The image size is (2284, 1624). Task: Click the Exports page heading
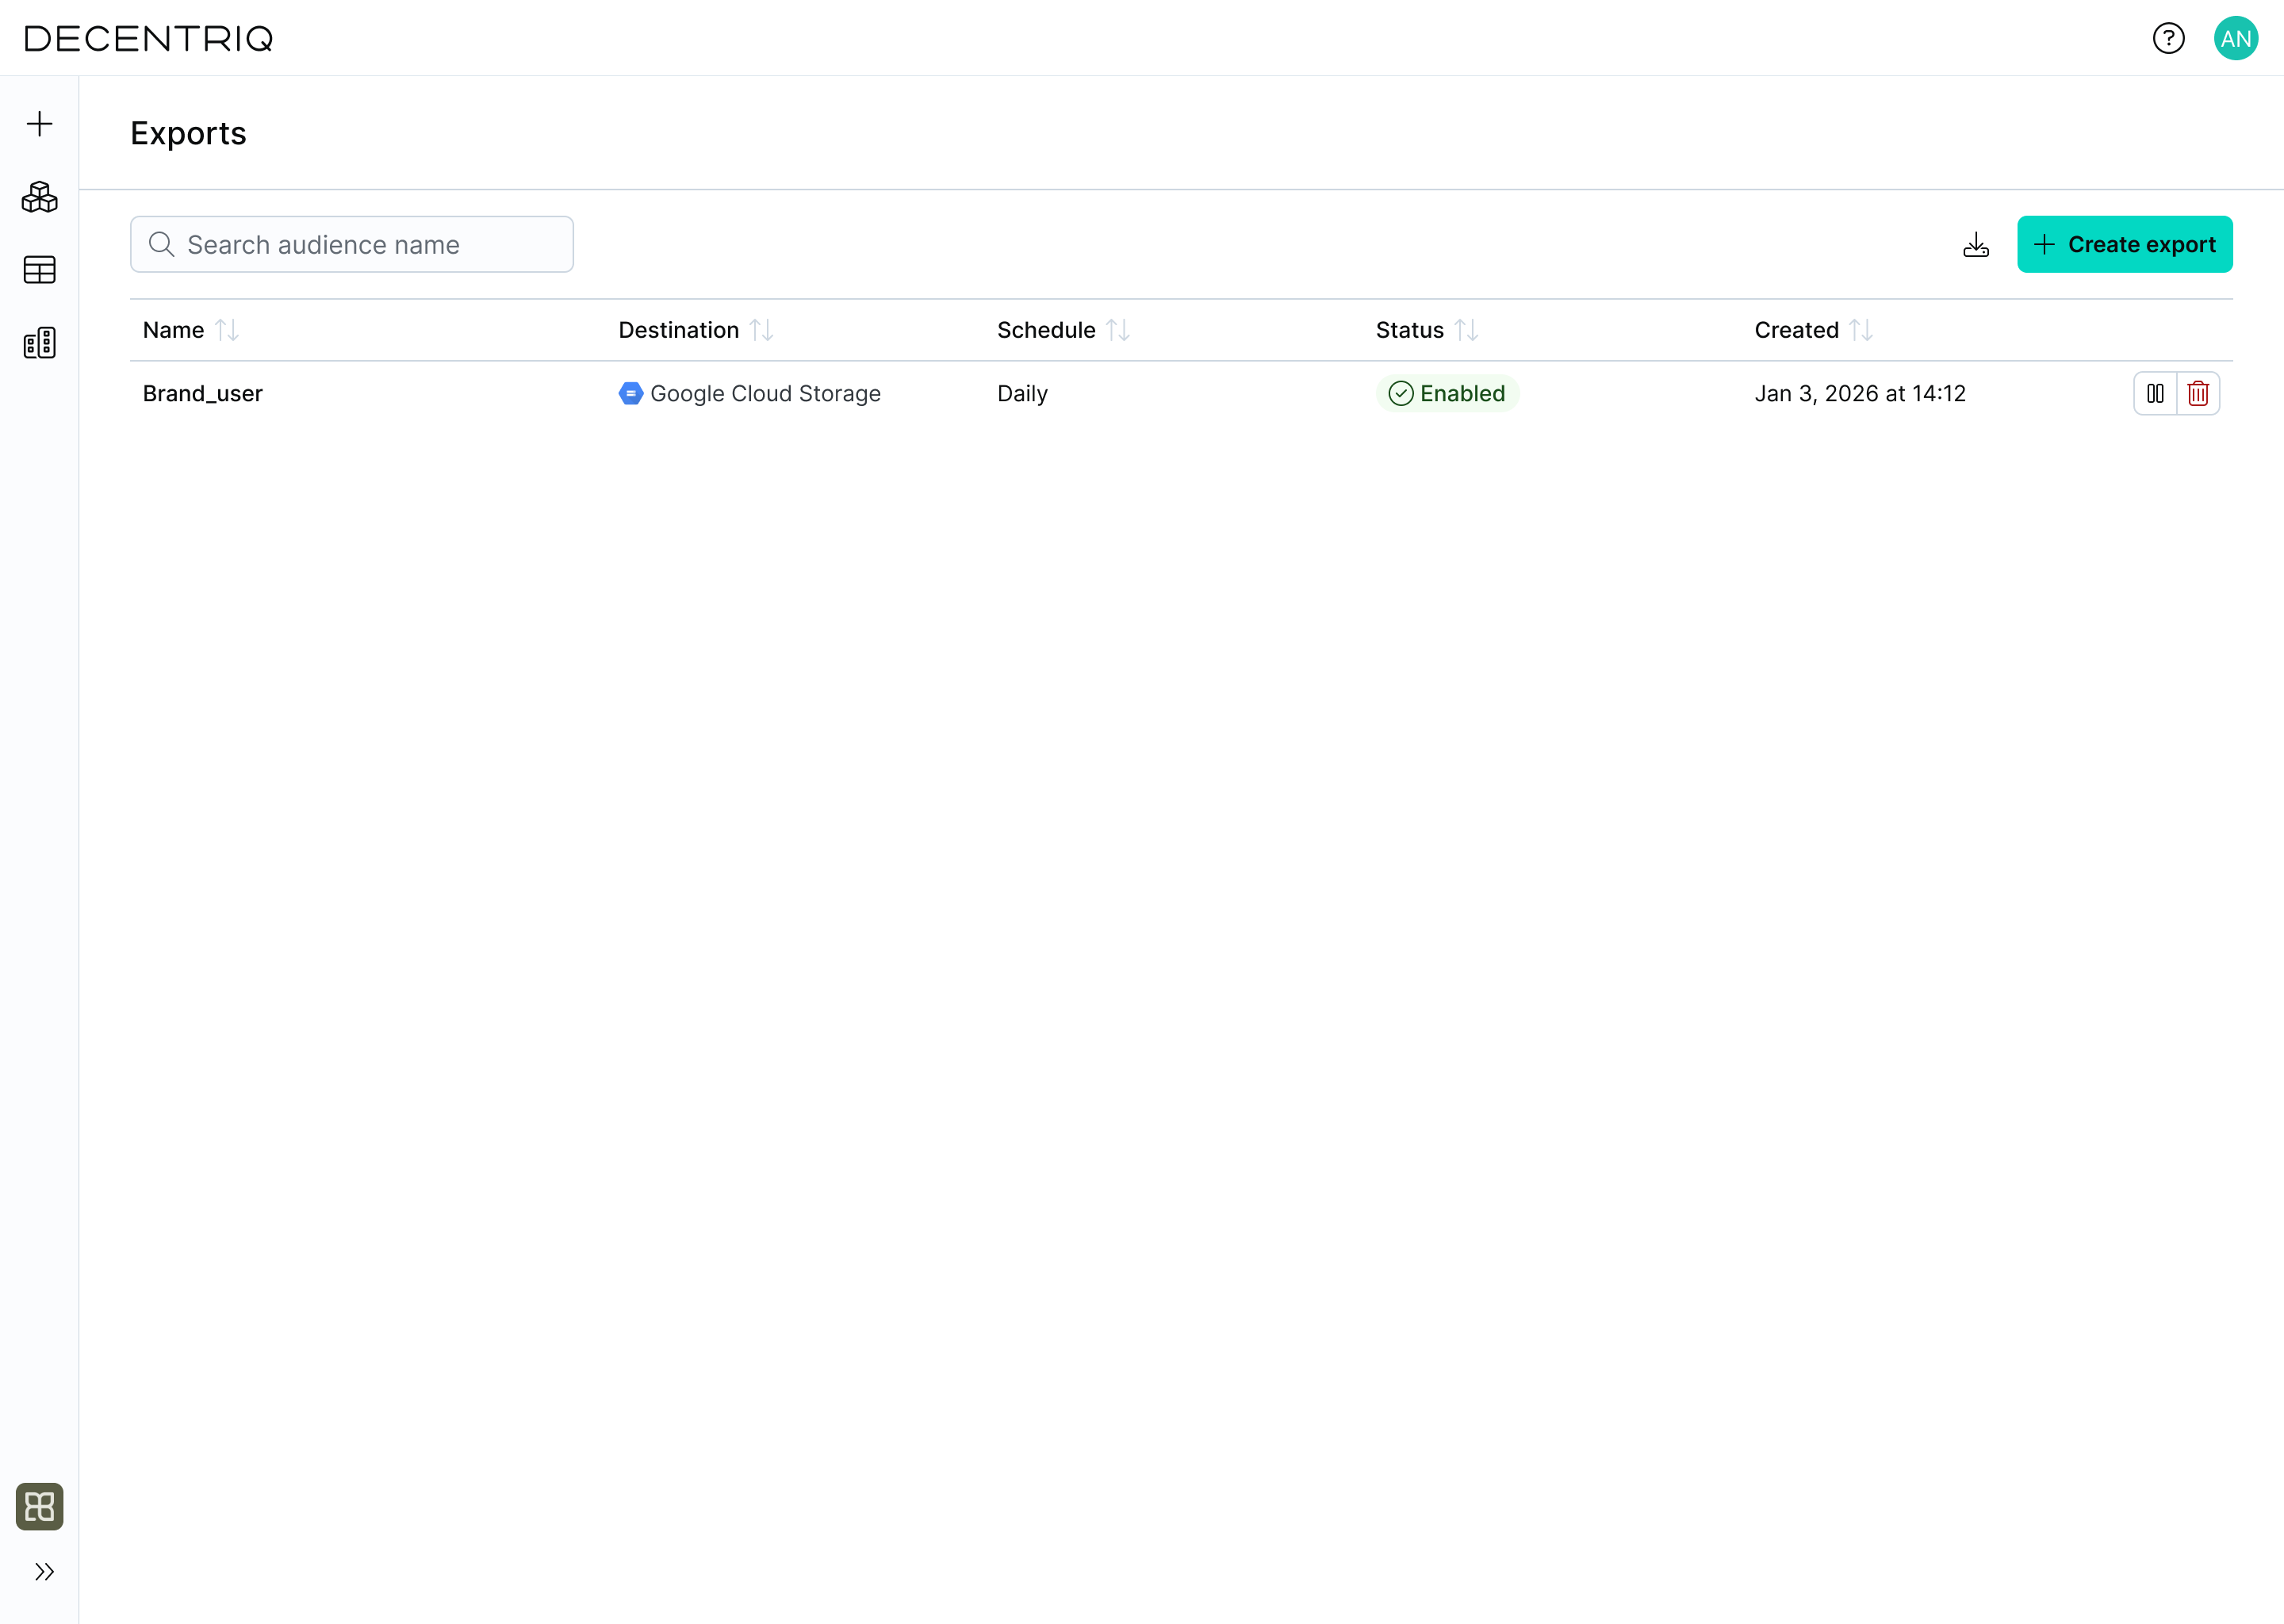coord(188,133)
